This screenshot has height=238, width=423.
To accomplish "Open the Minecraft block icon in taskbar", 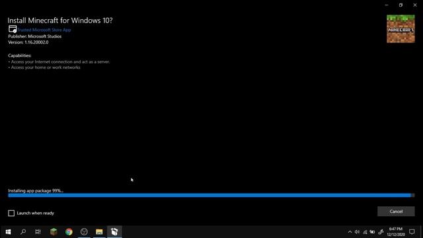I will pos(54,232).
